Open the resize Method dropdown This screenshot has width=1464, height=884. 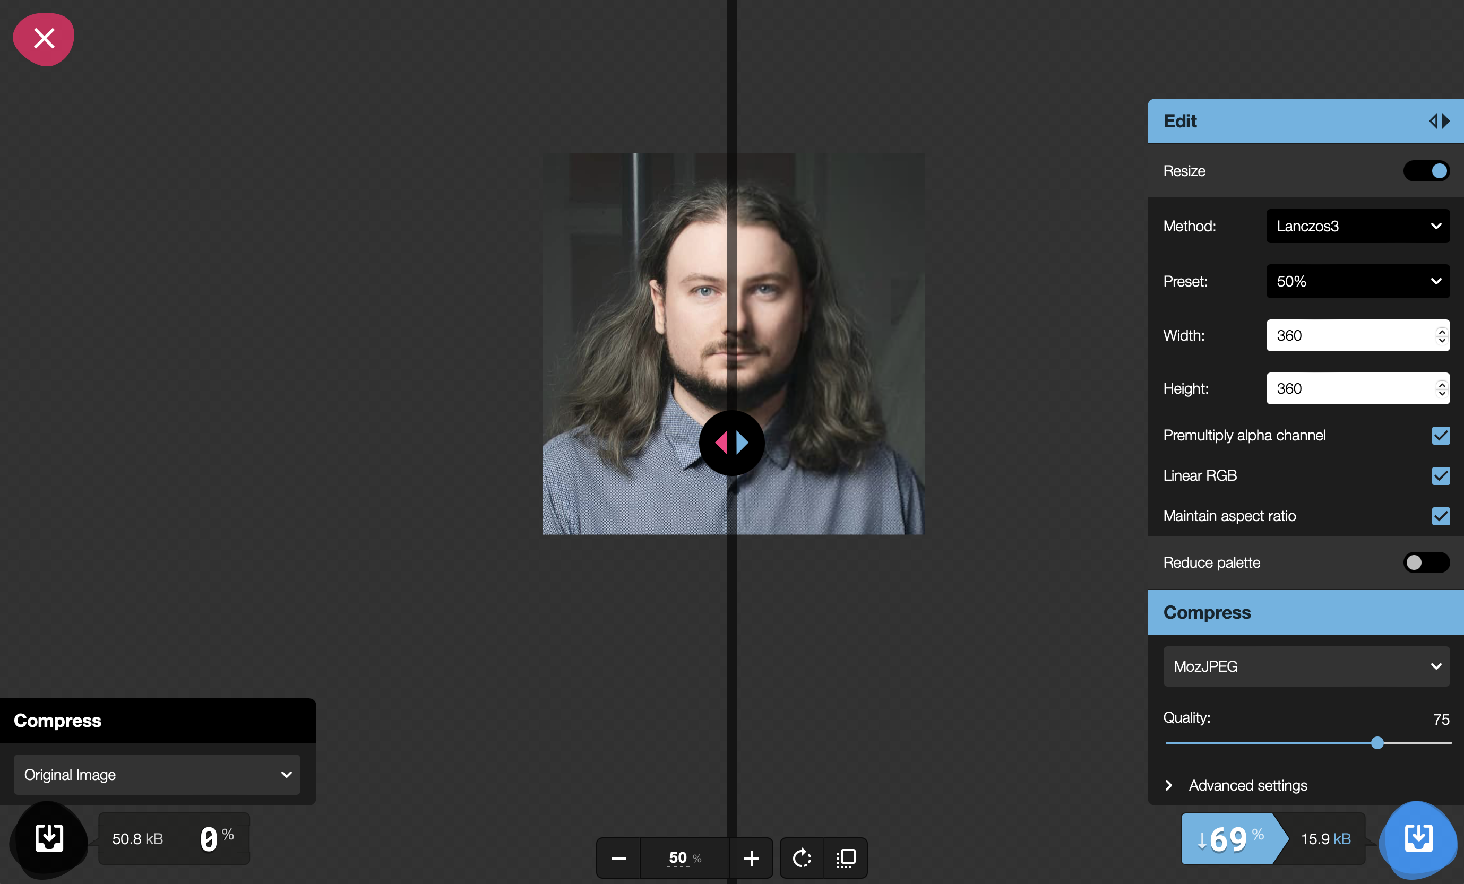pos(1358,226)
